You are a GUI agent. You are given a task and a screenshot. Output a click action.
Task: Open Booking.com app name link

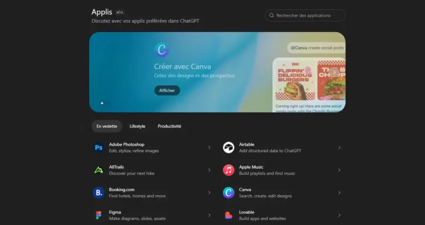(122, 190)
